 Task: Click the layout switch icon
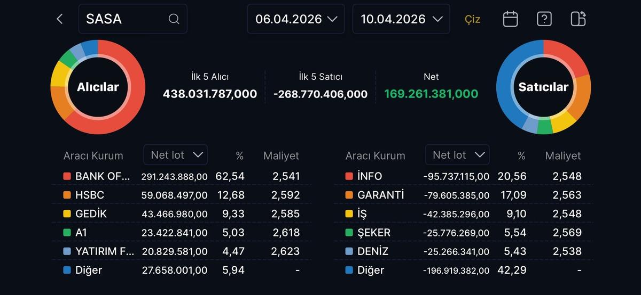578,19
